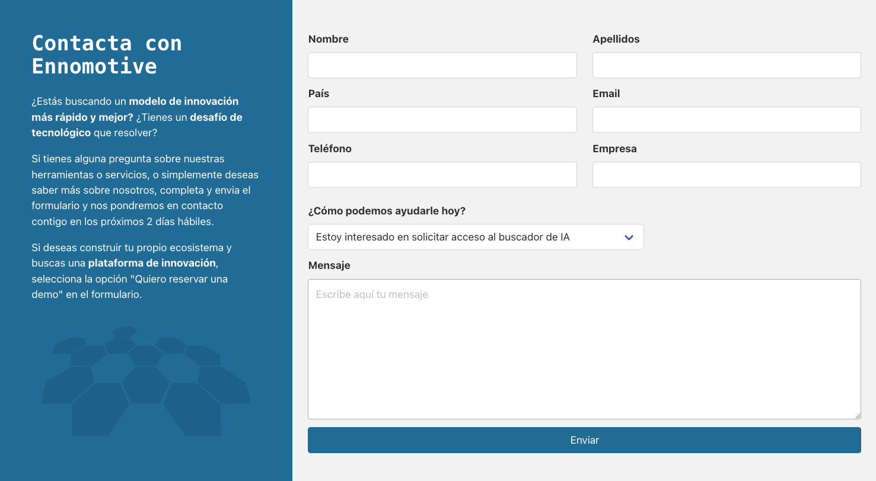Viewport: 876px width, 481px height.
Task: Click the blue chevron arrow in the dropdown
Action: pos(629,238)
